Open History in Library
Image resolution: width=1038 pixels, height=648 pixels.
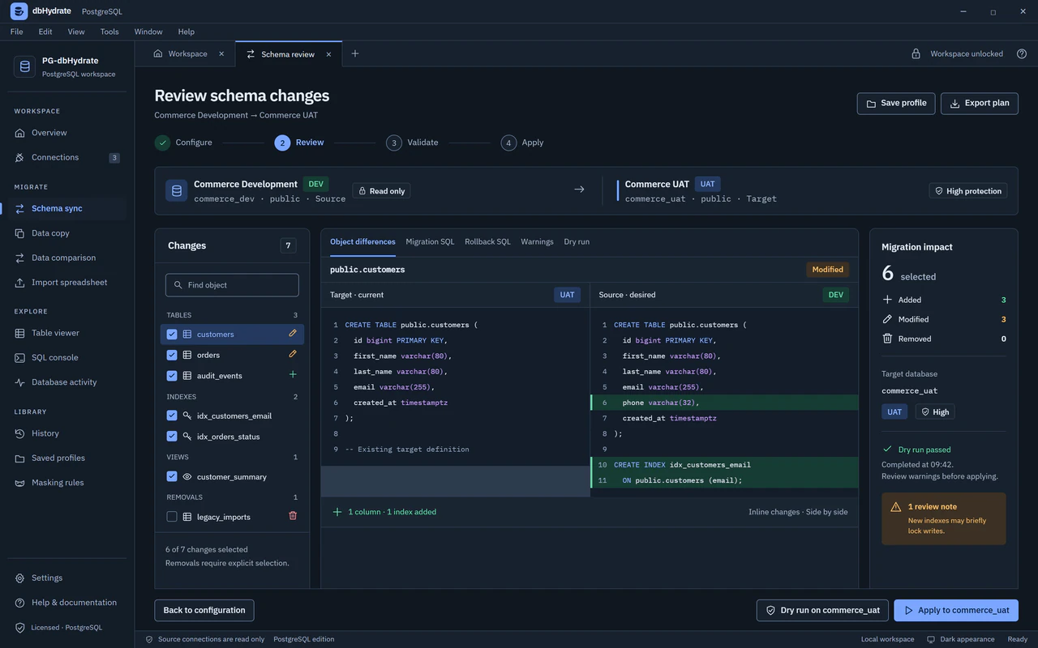click(x=67, y=433)
